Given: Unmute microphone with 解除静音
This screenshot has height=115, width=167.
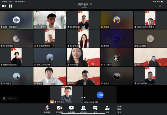Looking at the screenshot, I should 47,109.
